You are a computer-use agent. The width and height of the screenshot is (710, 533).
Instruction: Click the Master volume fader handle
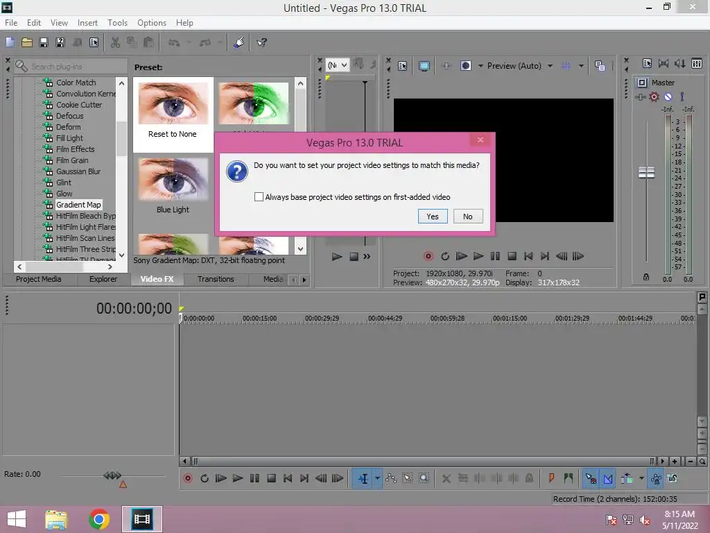(646, 173)
